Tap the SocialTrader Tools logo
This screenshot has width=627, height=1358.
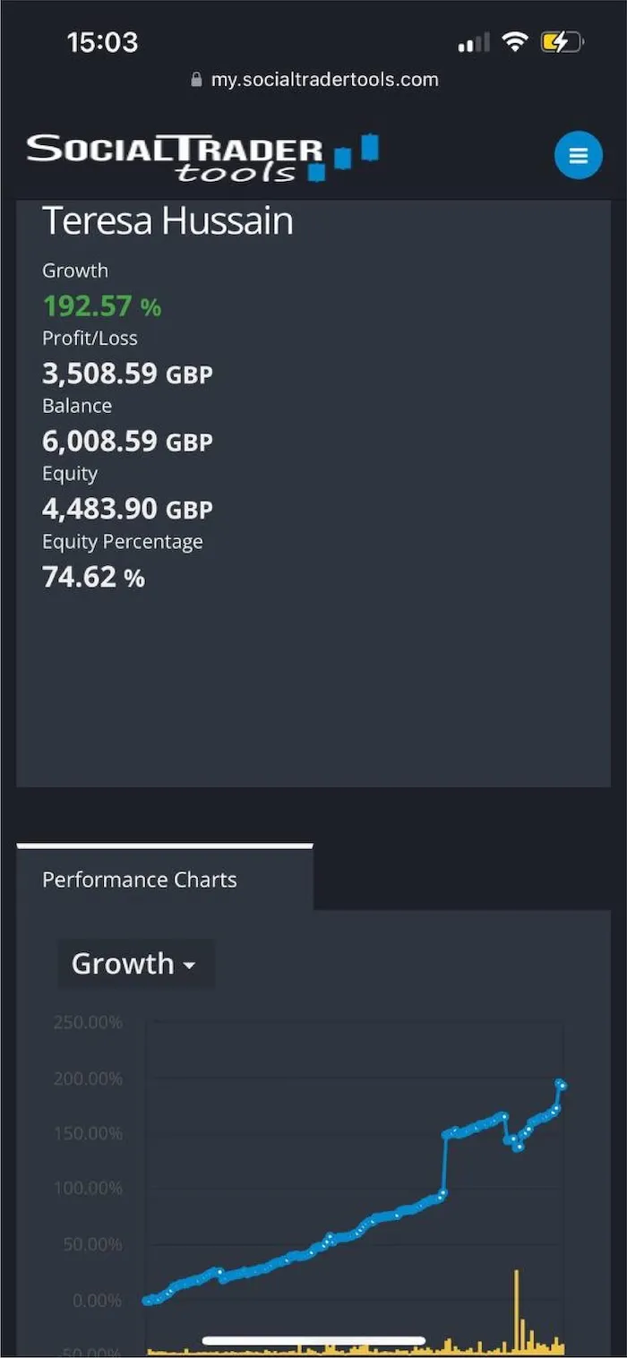(202, 158)
